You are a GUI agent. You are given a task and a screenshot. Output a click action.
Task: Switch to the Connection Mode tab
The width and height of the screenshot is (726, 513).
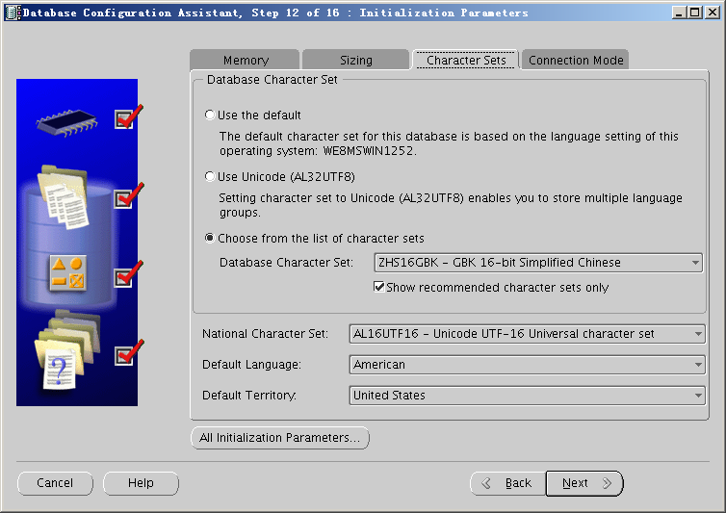click(576, 60)
